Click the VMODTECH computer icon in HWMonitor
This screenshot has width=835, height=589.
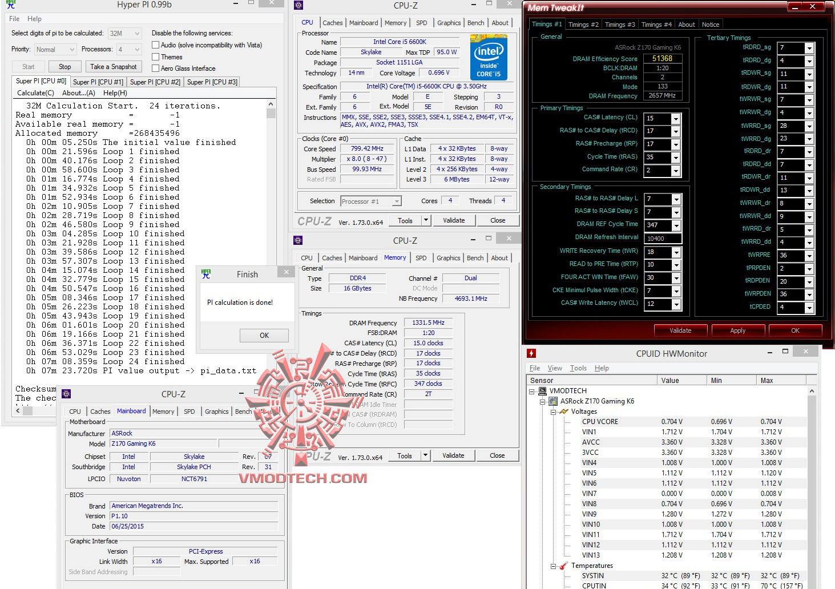click(x=542, y=391)
